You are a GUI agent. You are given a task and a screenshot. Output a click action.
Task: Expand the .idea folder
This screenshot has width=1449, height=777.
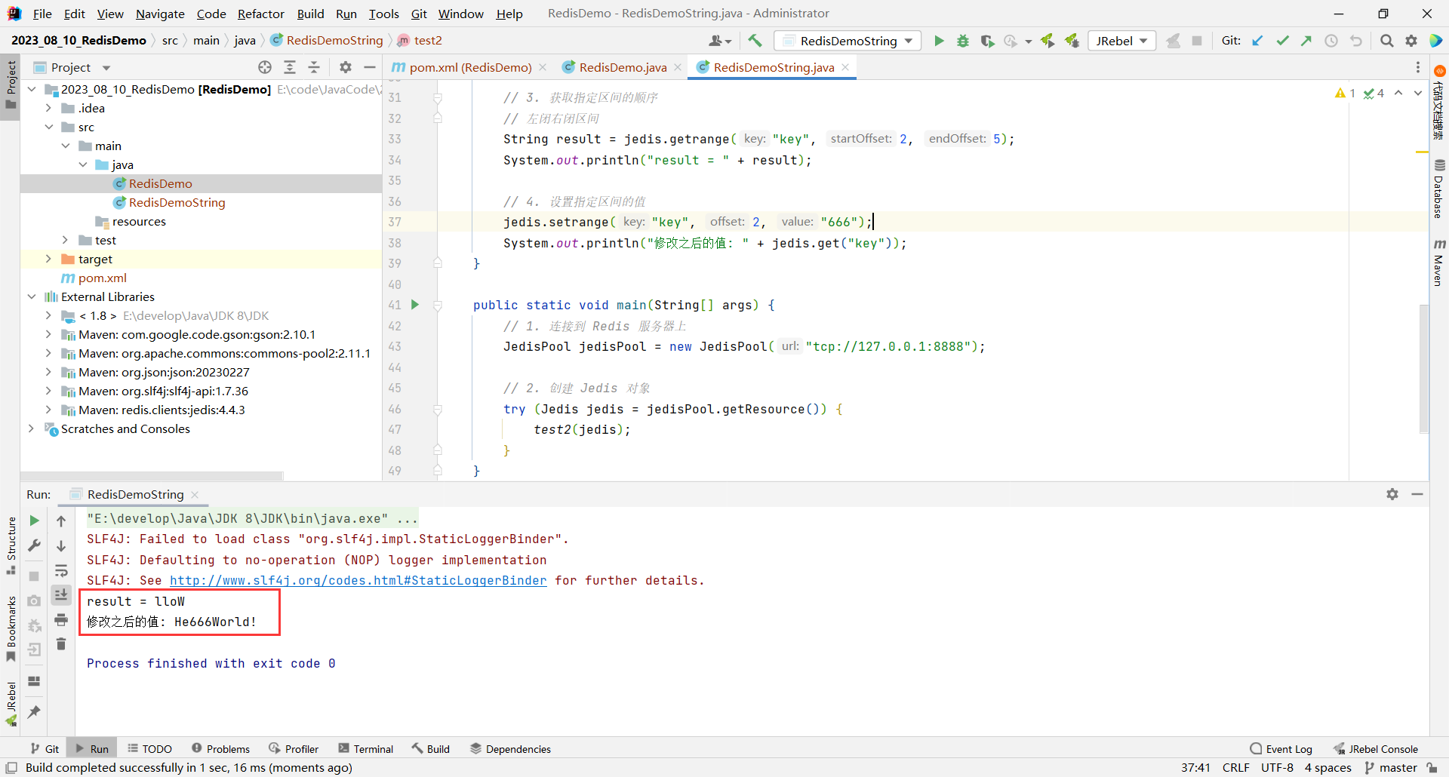click(x=48, y=108)
